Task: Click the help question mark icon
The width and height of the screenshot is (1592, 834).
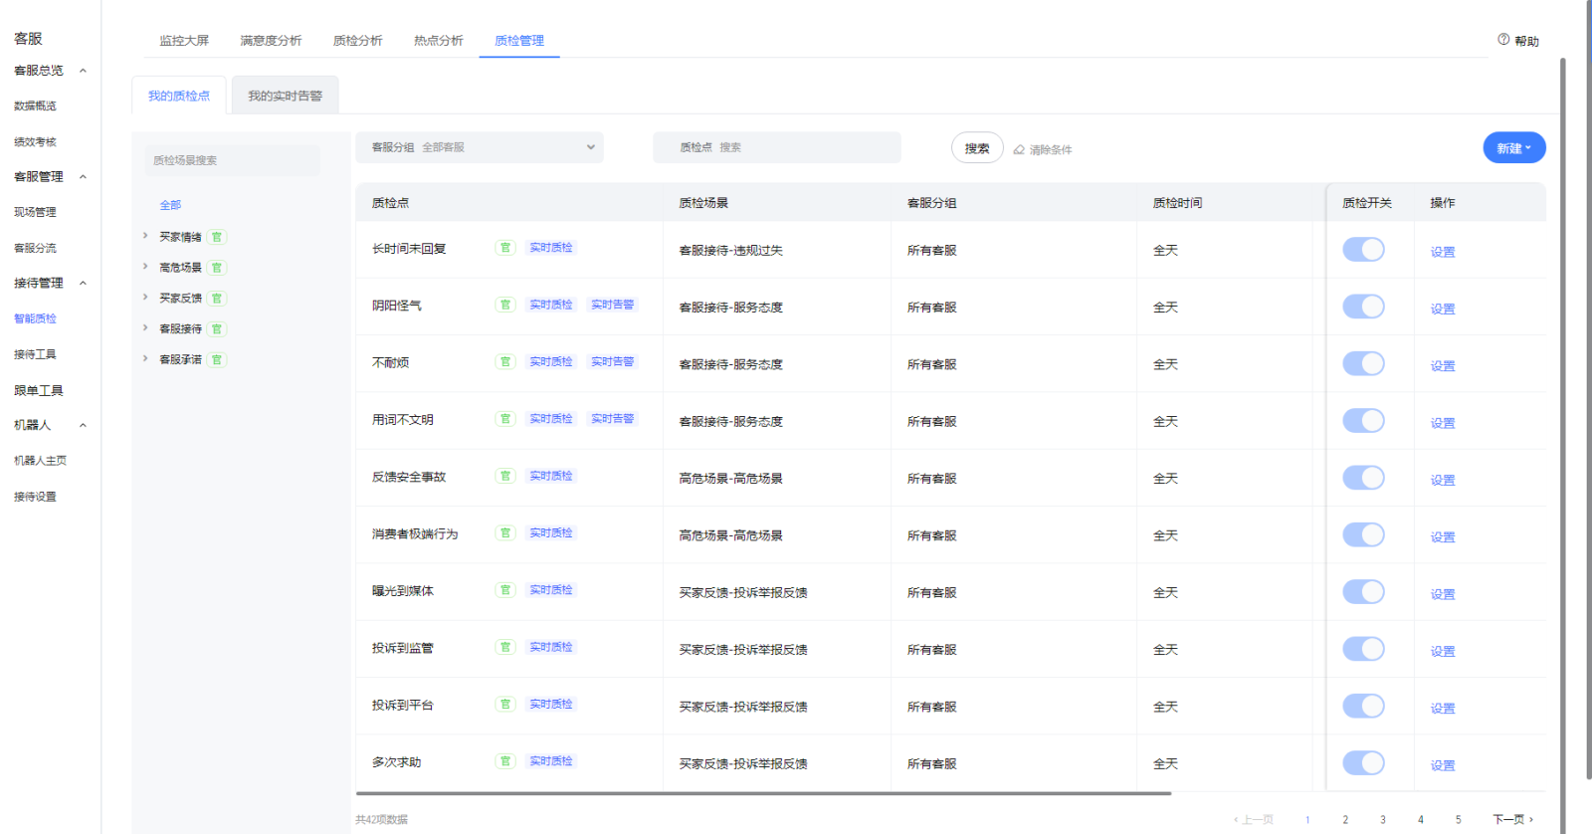Action: click(1503, 40)
